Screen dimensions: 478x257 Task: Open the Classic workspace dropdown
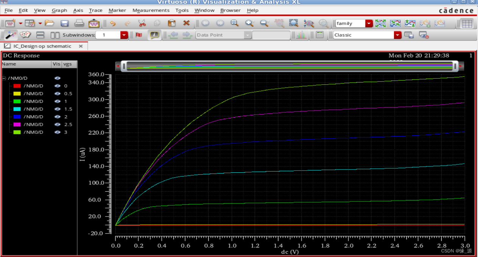(x=397, y=35)
